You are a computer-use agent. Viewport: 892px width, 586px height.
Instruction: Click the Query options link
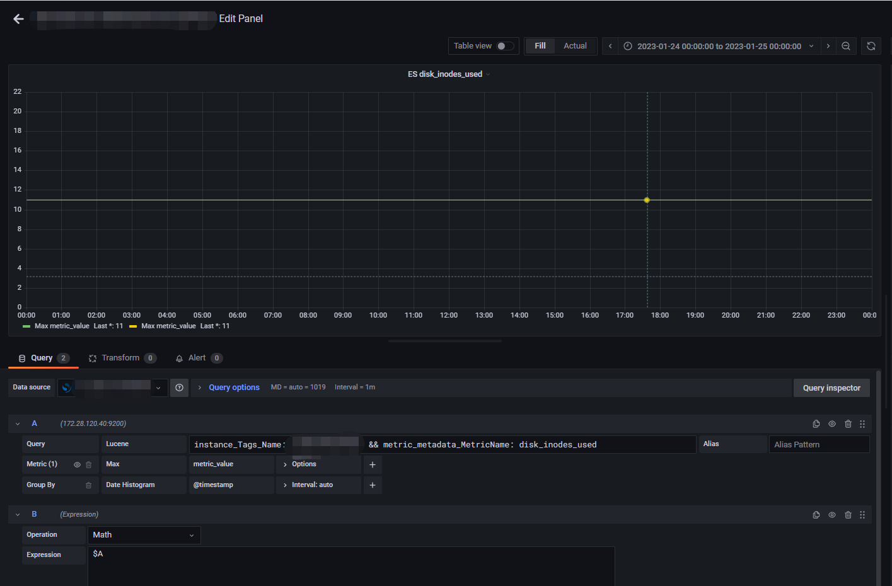point(234,387)
